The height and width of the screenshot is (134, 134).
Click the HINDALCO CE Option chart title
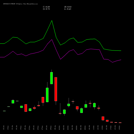pyautogui.click(x=20, y=4)
